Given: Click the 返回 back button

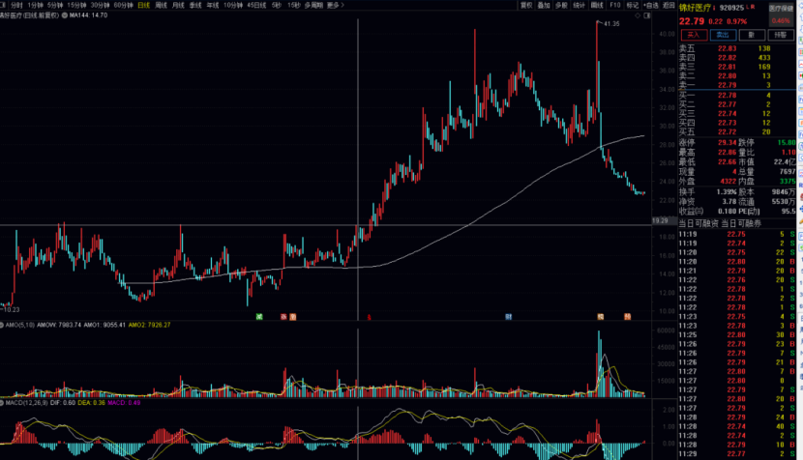Looking at the screenshot, I should tap(669, 5).
